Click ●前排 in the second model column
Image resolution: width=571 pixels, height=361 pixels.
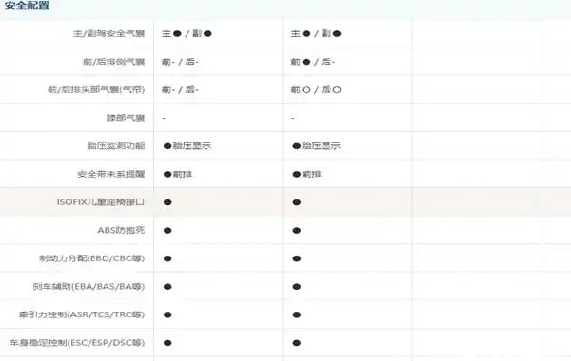click(307, 174)
